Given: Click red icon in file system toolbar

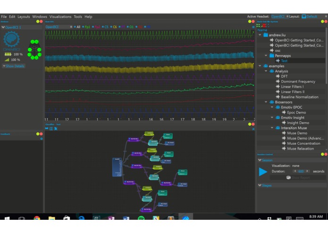Looking at the screenshot, I should click(x=264, y=25).
